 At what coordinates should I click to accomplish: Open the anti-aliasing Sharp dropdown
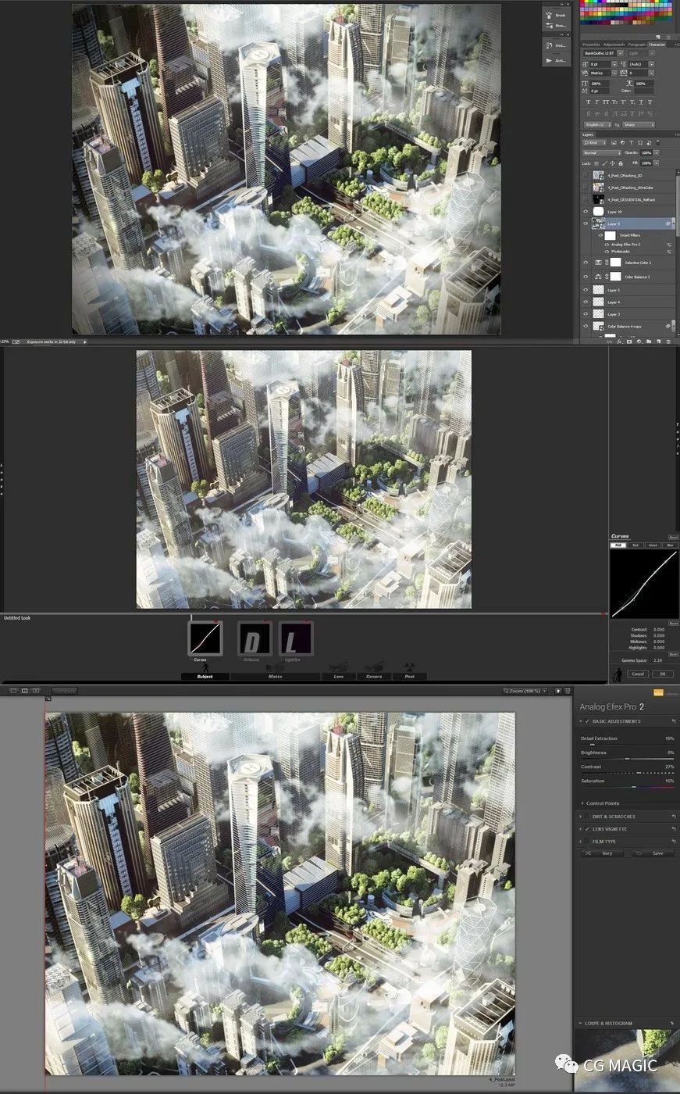click(639, 125)
